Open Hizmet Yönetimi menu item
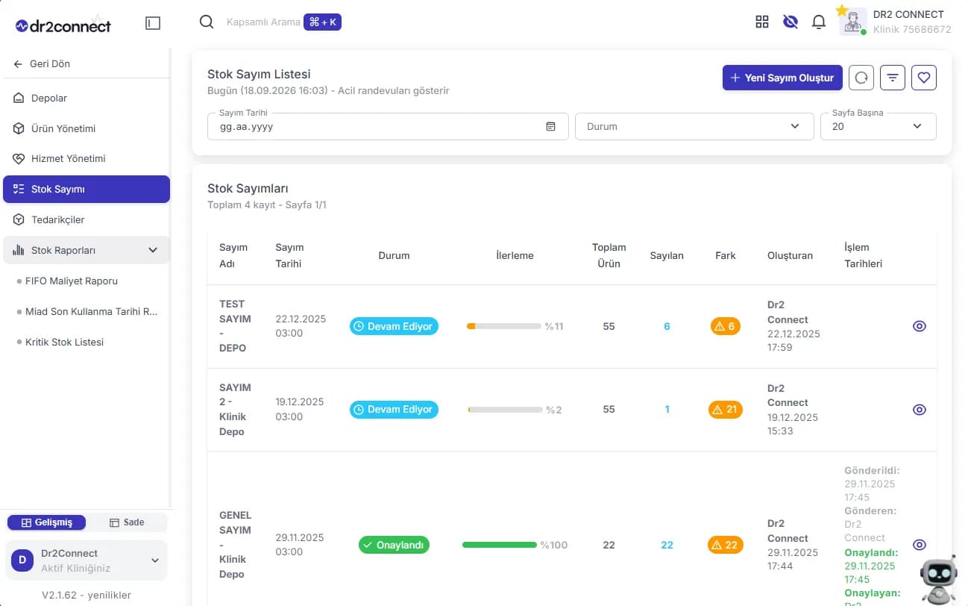The image size is (968, 606). (x=87, y=158)
